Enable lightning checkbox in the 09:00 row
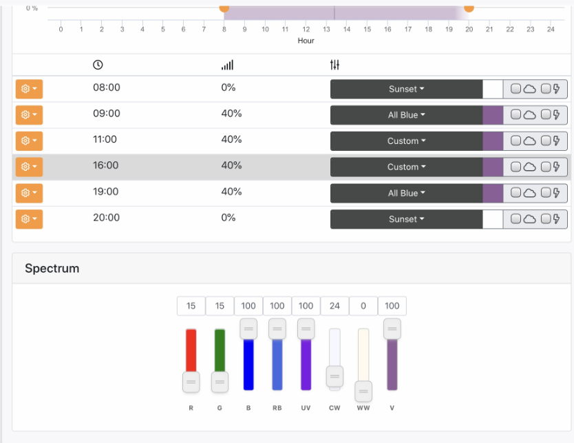The width and height of the screenshot is (574, 443). [x=546, y=114]
